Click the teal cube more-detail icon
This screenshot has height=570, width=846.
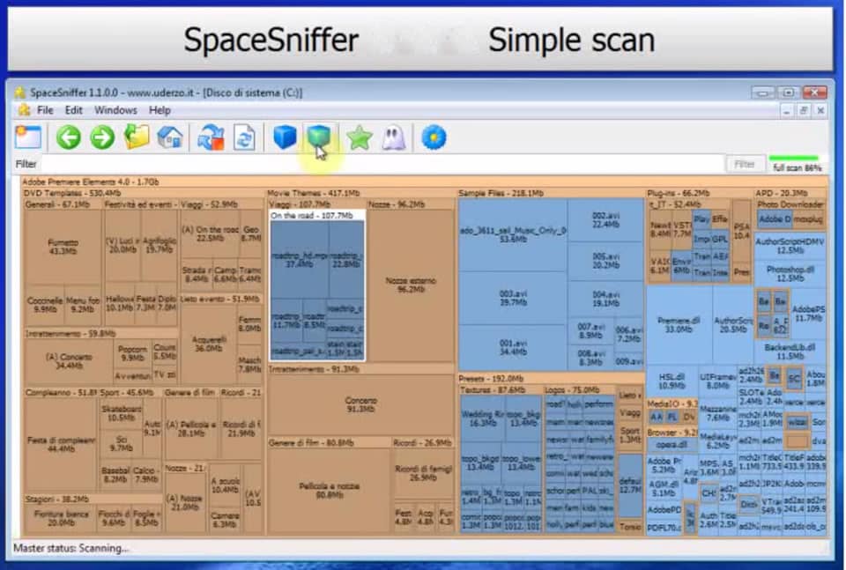(x=318, y=137)
